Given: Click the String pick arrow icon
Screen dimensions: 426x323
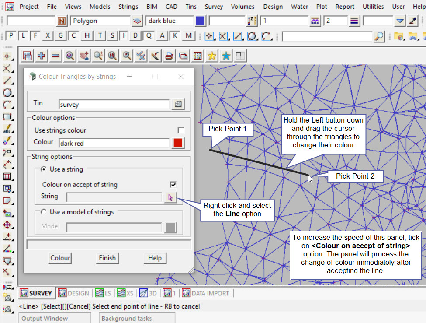Looking at the screenshot, I should (x=170, y=197).
